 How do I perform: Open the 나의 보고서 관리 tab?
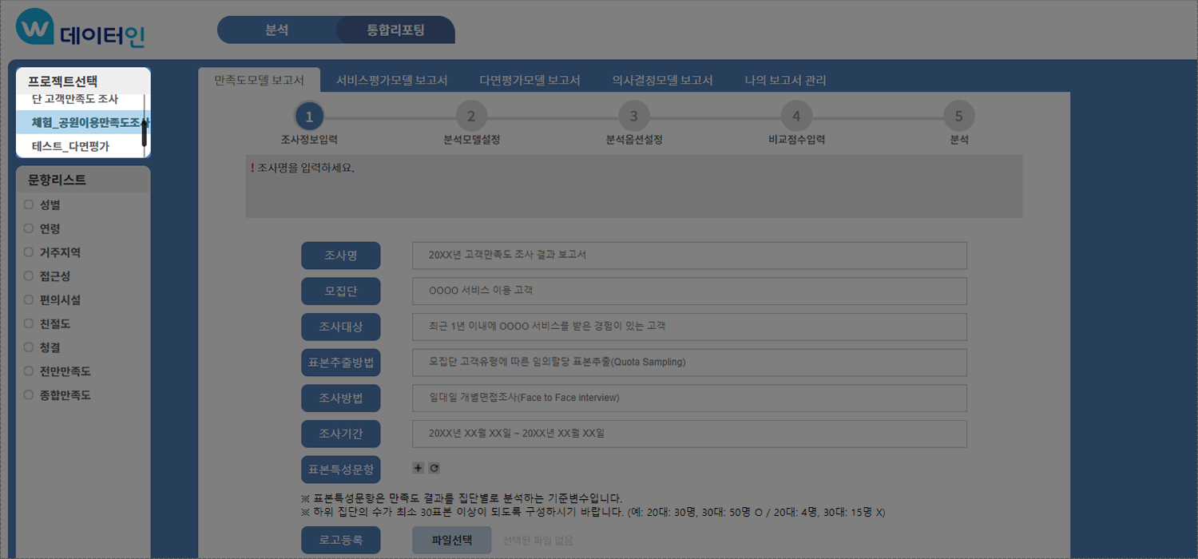point(785,81)
